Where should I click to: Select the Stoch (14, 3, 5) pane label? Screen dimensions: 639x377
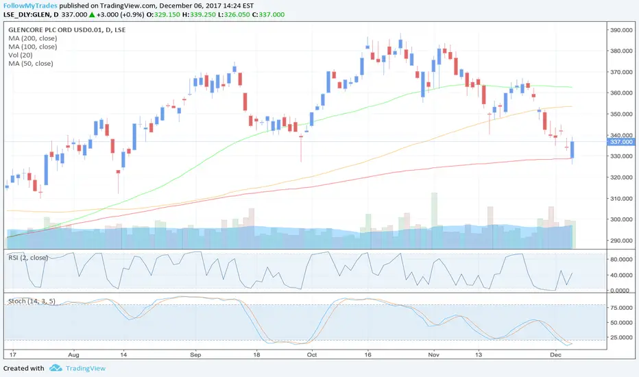(32, 301)
